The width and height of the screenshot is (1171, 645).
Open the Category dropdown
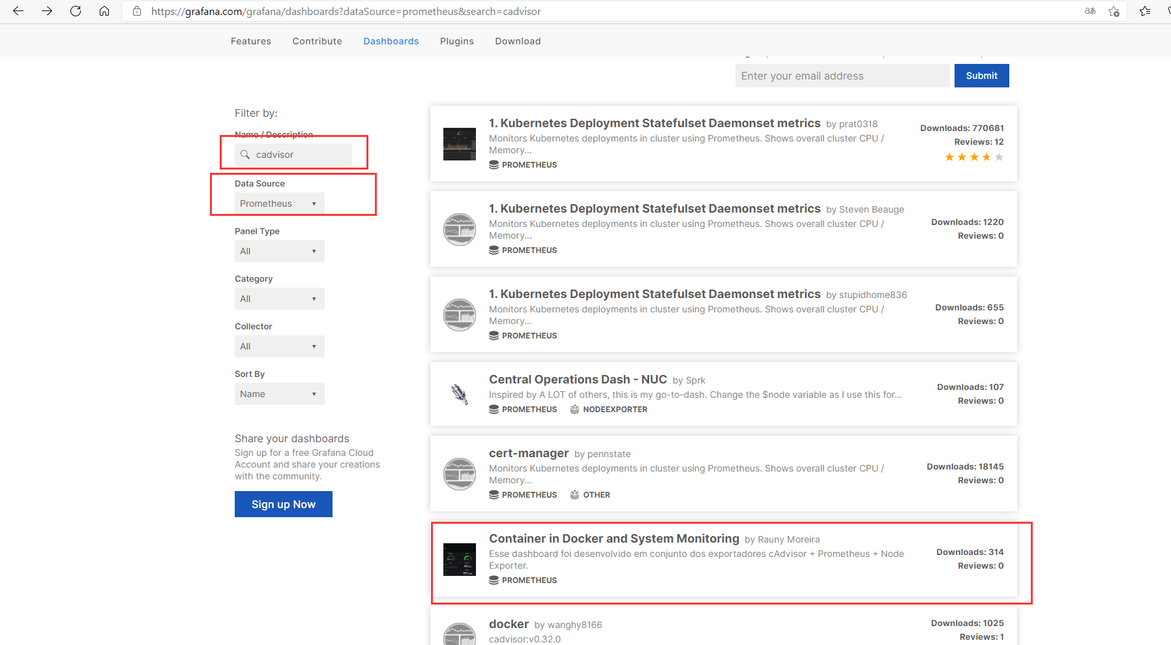tap(279, 299)
